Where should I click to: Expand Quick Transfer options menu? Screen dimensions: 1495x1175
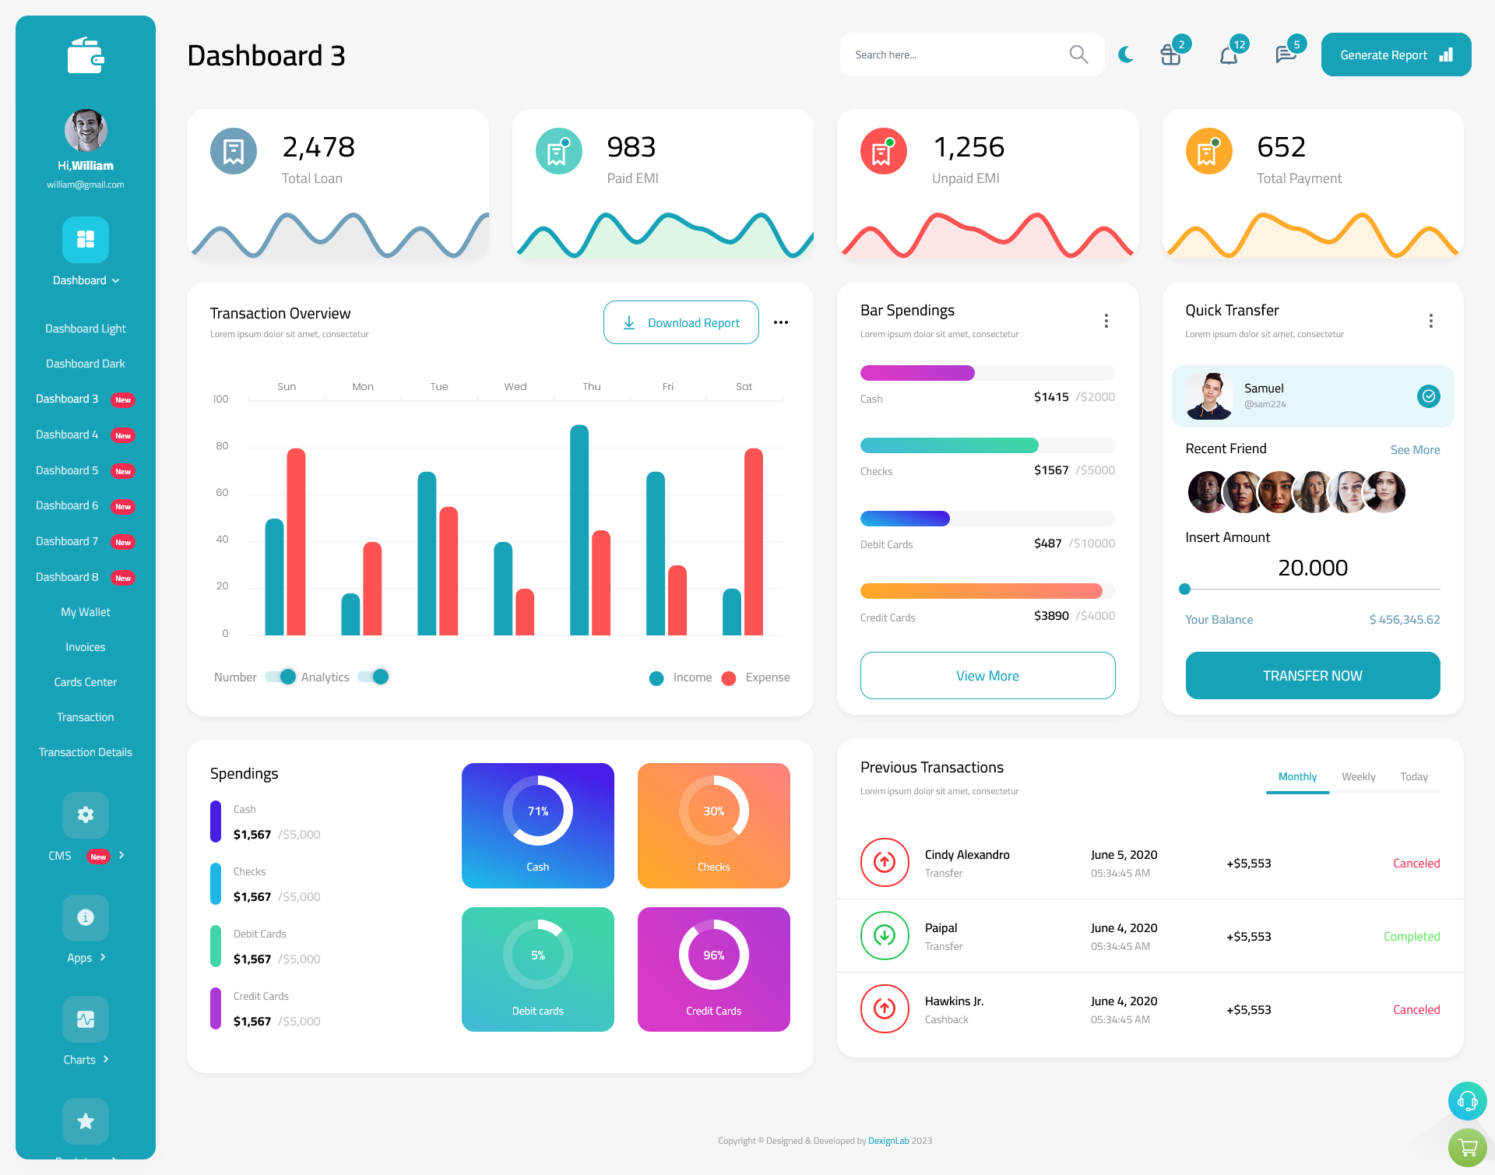click(x=1432, y=321)
